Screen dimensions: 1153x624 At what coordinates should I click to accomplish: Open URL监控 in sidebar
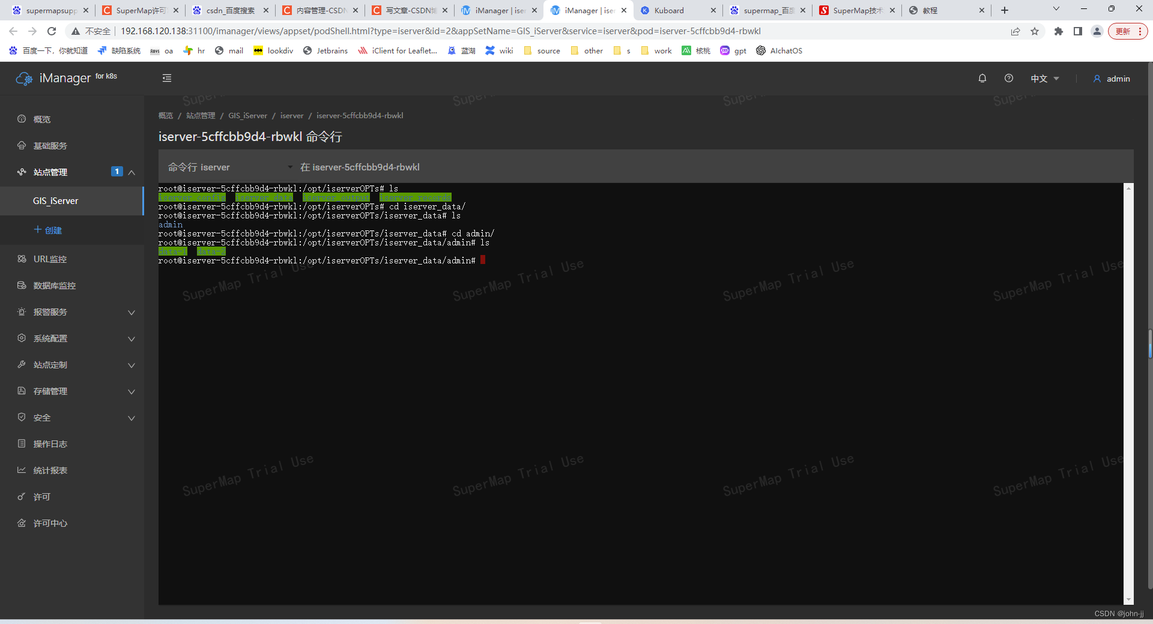[50, 259]
